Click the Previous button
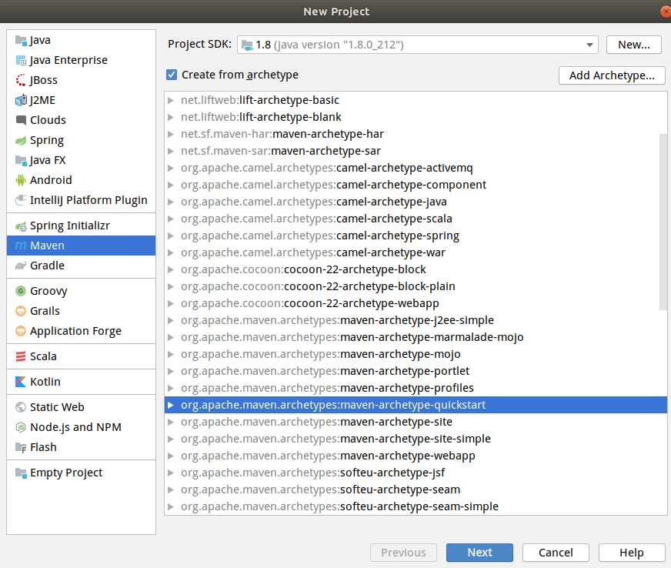The height and width of the screenshot is (568, 671). coord(403,553)
